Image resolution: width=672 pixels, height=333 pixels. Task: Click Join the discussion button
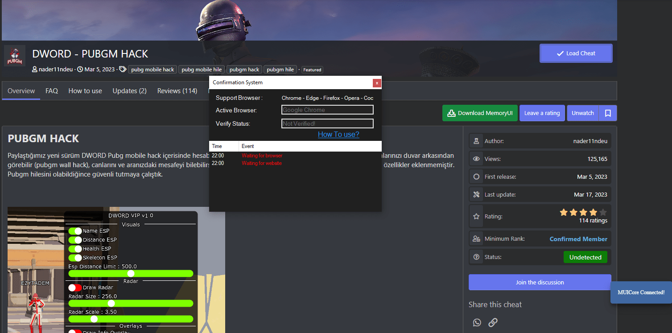click(x=540, y=282)
